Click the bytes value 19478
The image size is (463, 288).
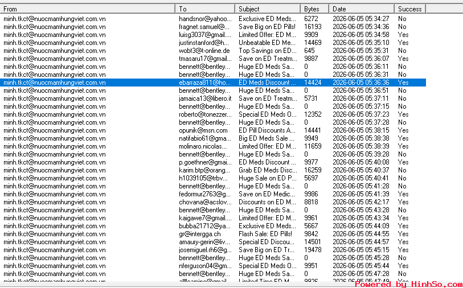tap(313, 250)
